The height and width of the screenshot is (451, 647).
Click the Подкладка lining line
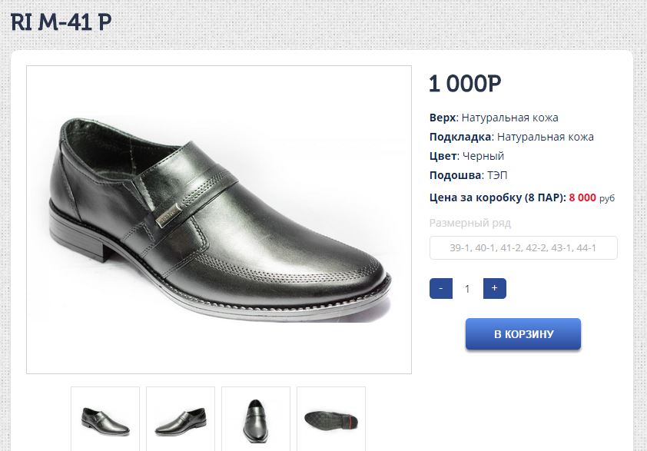(x=511, y=137)
